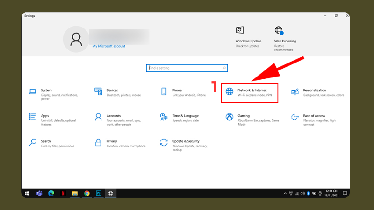This screenshot has width=374, height=210.
Task: Click the Settings gear taskbar icon
Action: [x=111, y=193]
